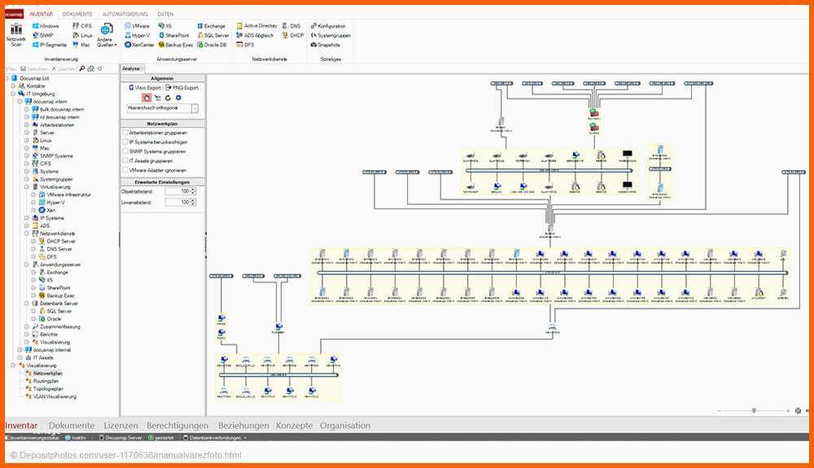The width and height of the screenshot is (814, 468).
Task: Open SNMP inventory in the ribbon
Action: (x=42, y=35)
